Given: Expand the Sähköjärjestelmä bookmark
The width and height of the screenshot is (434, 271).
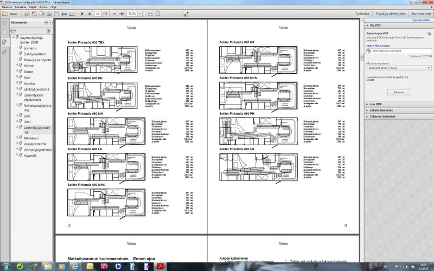Looking at the screenshot, I should [18, 89].
